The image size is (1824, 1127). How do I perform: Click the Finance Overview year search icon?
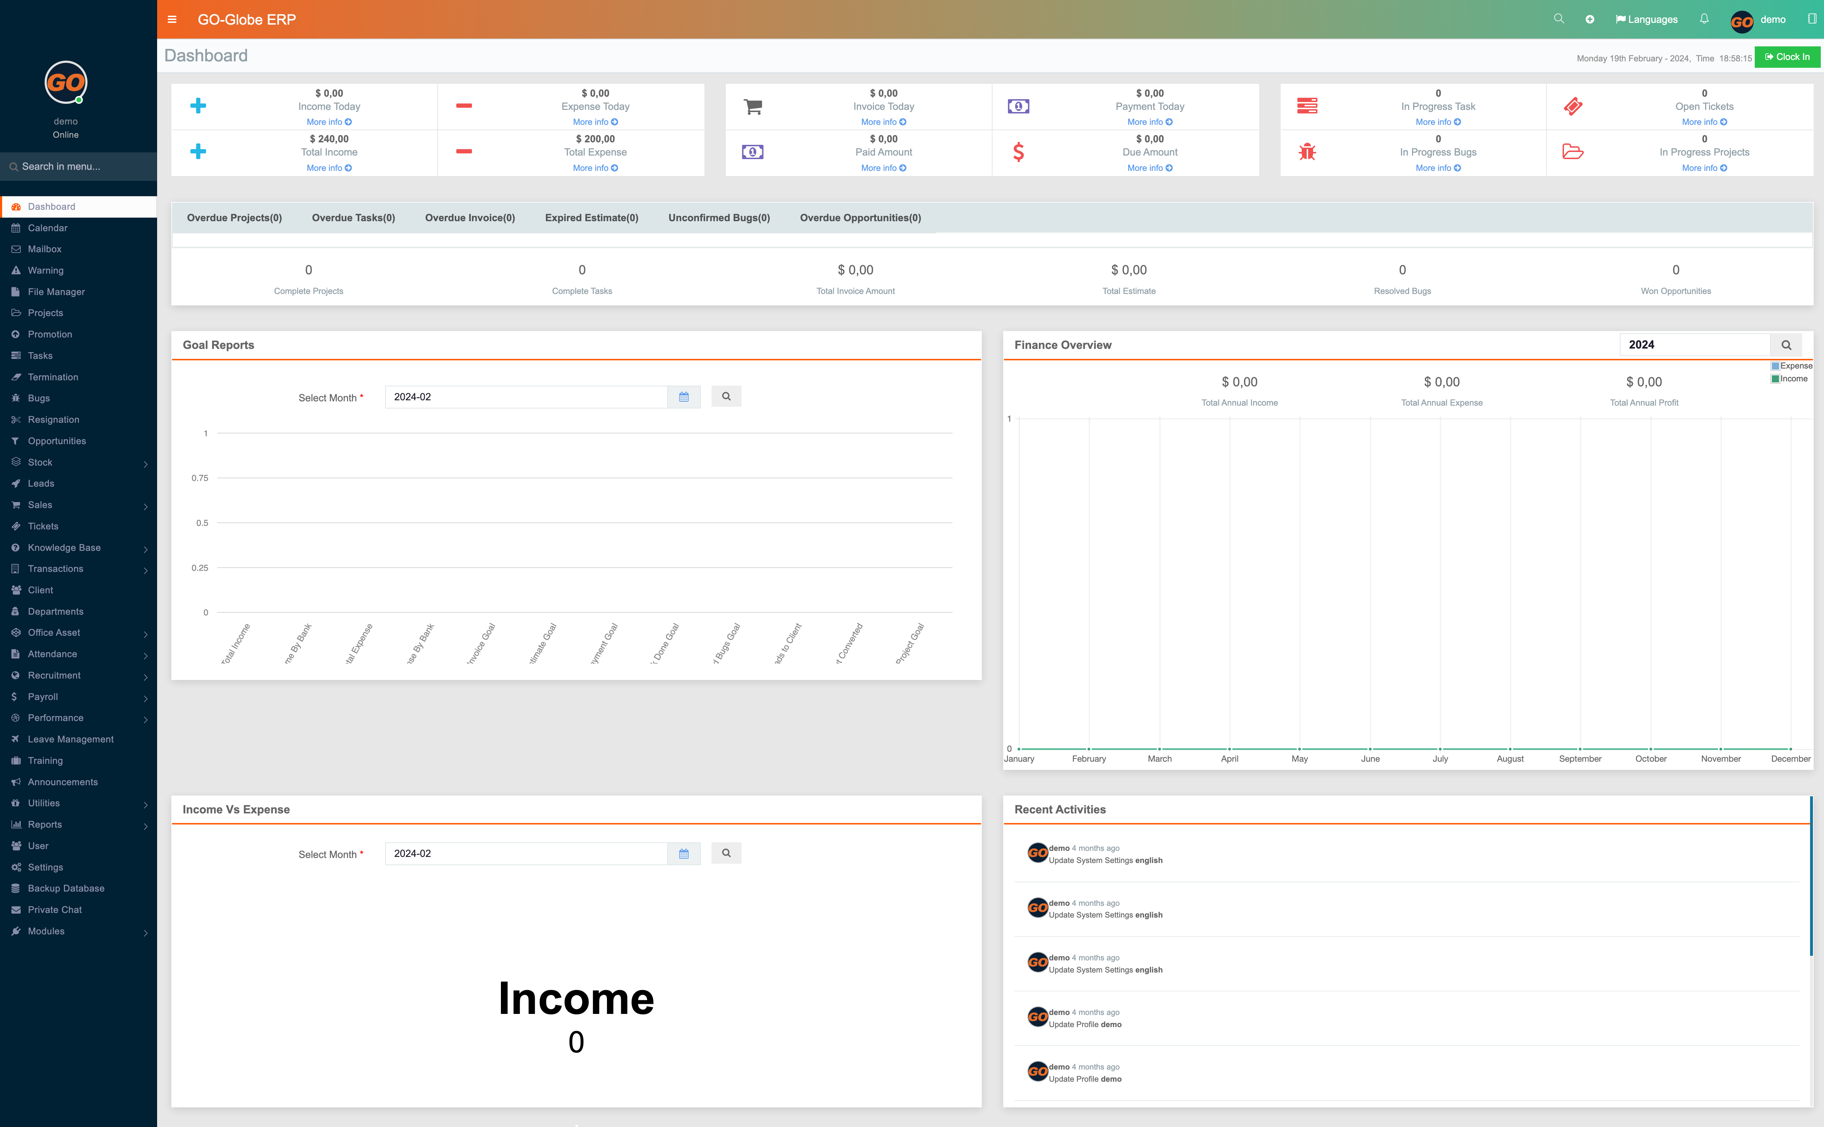click(1786, 345)
